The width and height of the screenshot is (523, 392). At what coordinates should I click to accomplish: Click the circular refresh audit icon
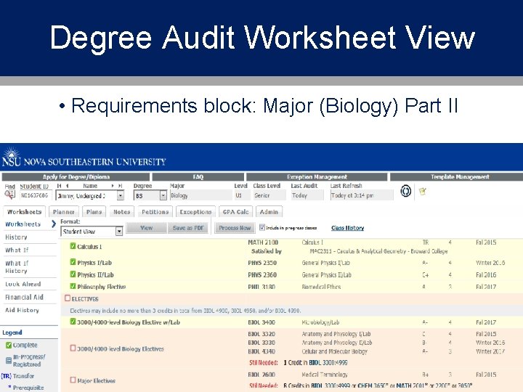point(405,191)
